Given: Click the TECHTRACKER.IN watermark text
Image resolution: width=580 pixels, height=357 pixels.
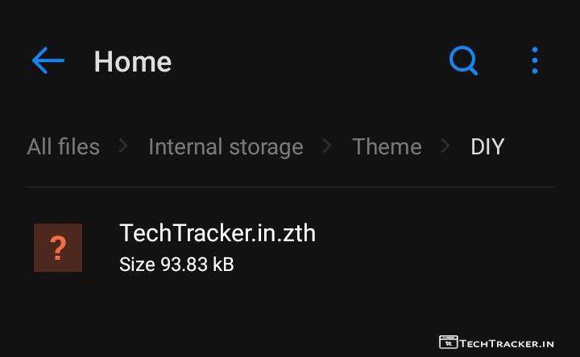Looking at the screenshot, I should tap(507, 343).
